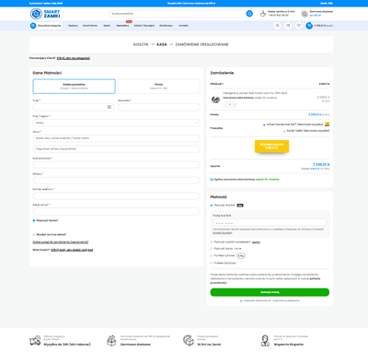Click the footer fast shipping courier icon
The width and height of the screenshot is (368, 352).
coord(35,340)
